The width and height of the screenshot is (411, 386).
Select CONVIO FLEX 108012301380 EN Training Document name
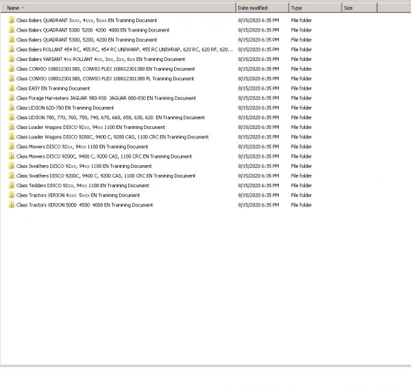pyautogui.click(x=105, y=69)
